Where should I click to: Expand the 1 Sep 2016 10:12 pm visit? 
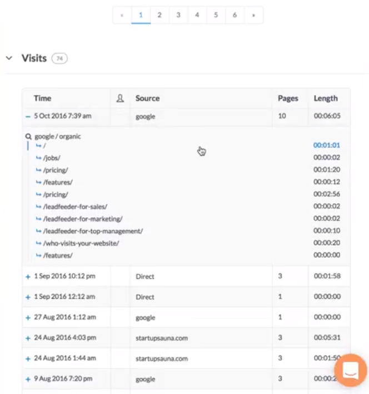coord(28,277)
